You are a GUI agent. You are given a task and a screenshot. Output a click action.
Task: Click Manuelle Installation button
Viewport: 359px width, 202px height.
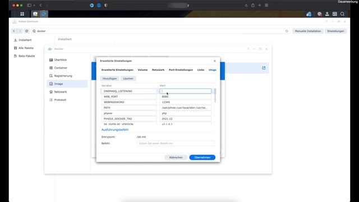click(308, 31)
